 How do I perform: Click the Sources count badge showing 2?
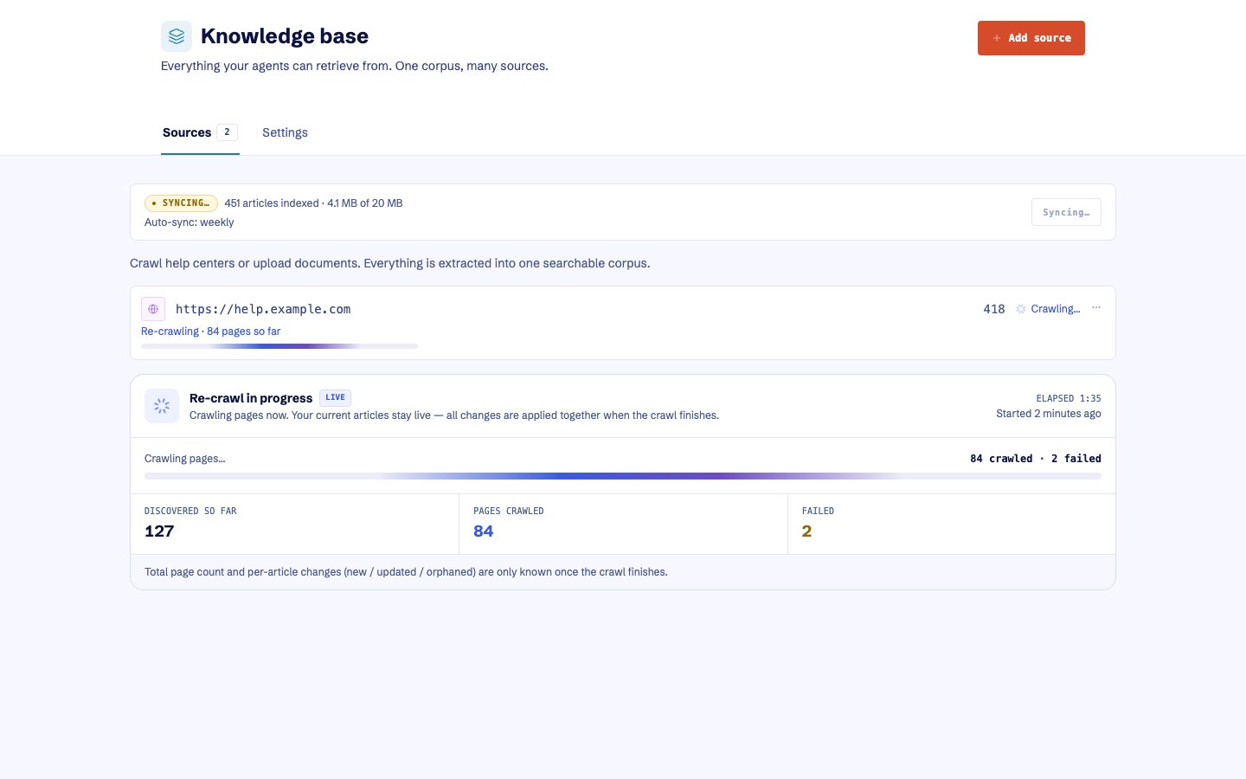tap(227, 132)
